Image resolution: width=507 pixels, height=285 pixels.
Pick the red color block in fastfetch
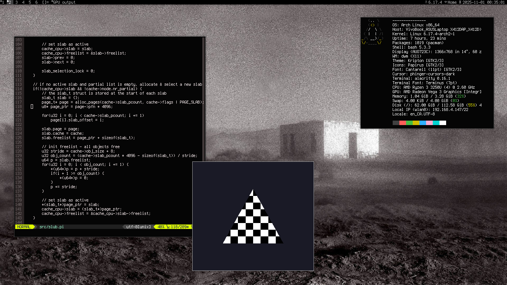coord(403,123)
